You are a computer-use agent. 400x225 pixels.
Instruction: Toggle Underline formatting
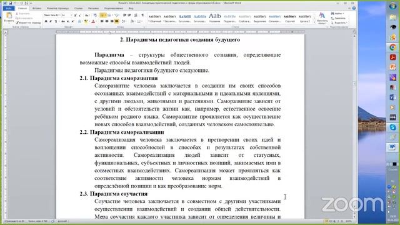pyautogui.click(x=56, y=21)
